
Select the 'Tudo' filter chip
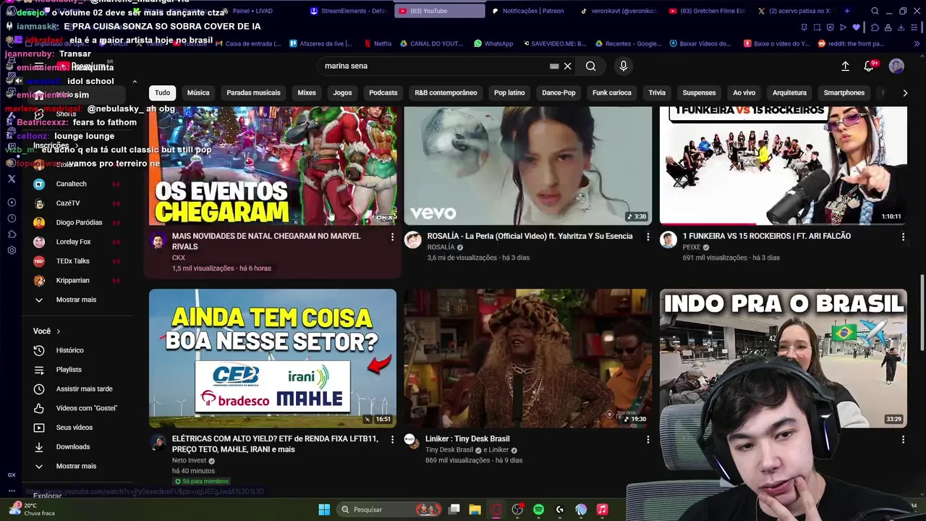pos(163,93)
